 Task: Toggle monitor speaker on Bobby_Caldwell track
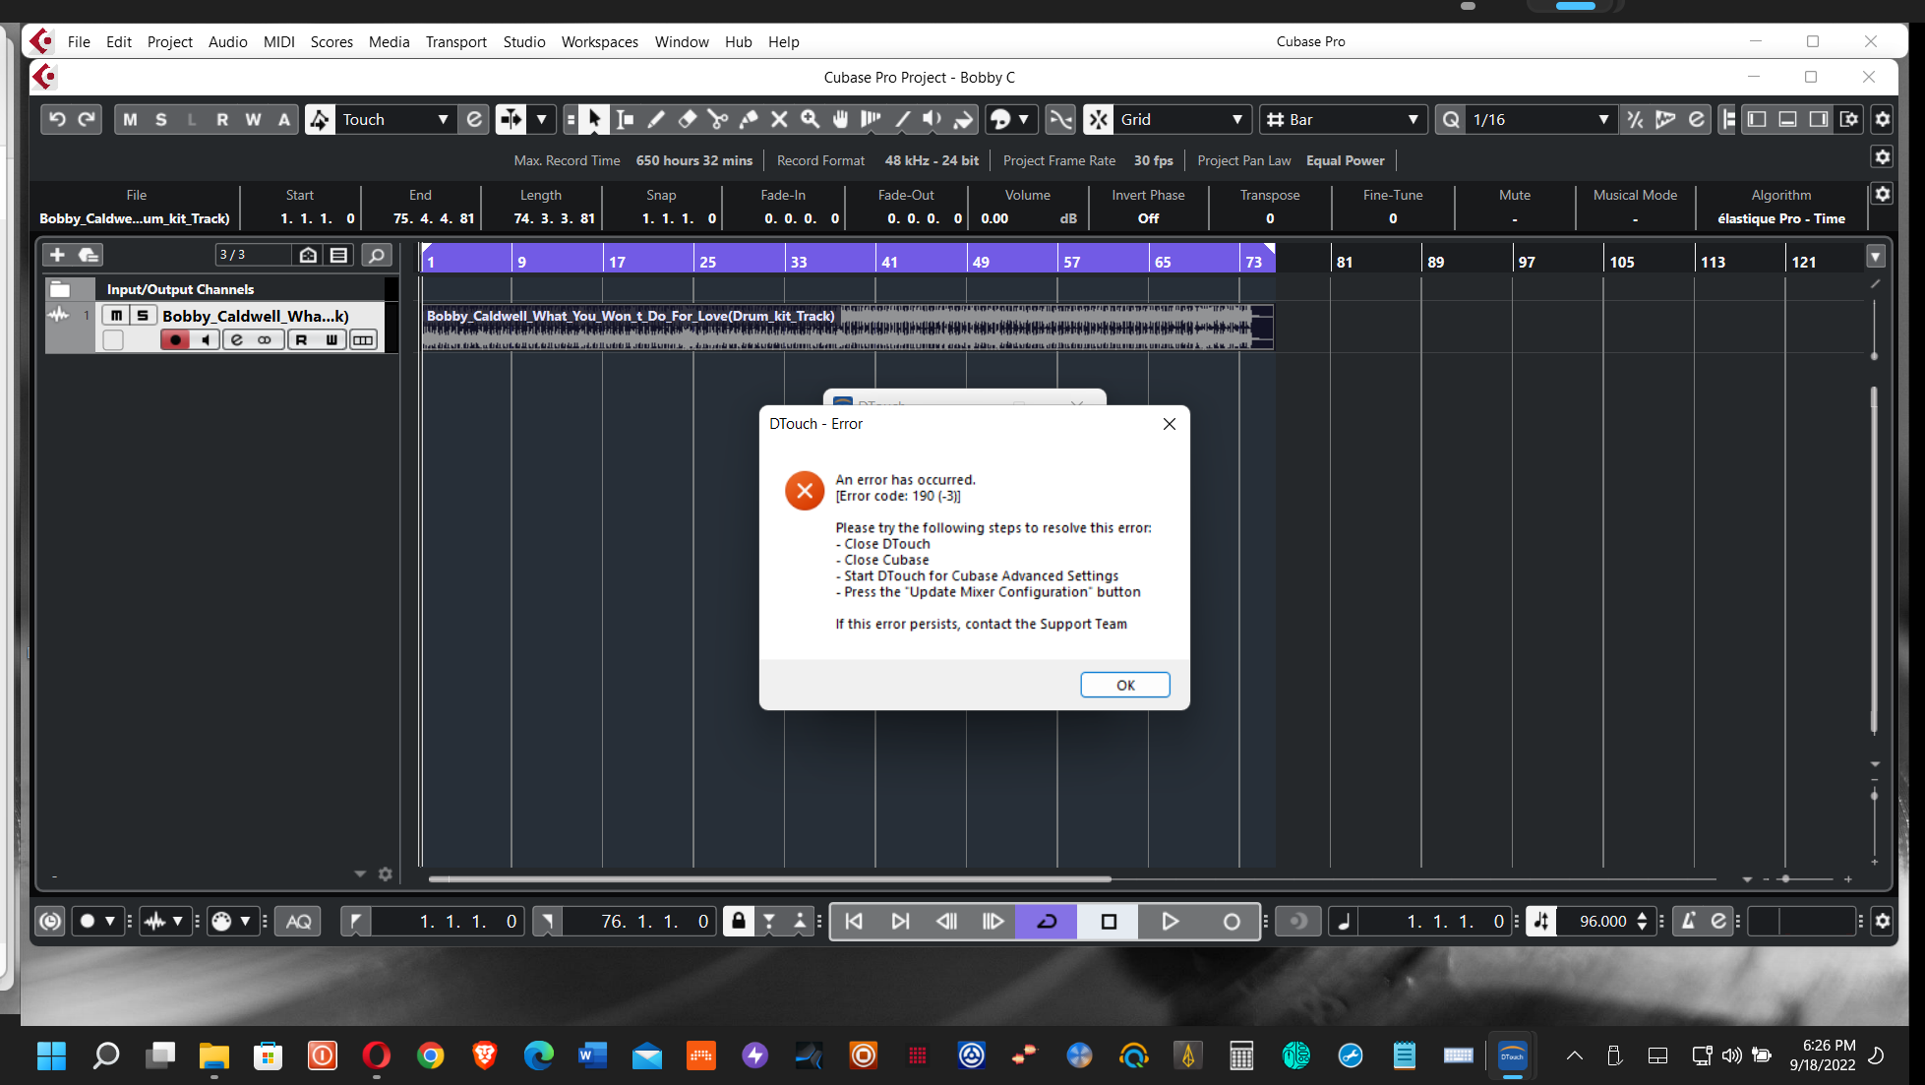[205, 339]
